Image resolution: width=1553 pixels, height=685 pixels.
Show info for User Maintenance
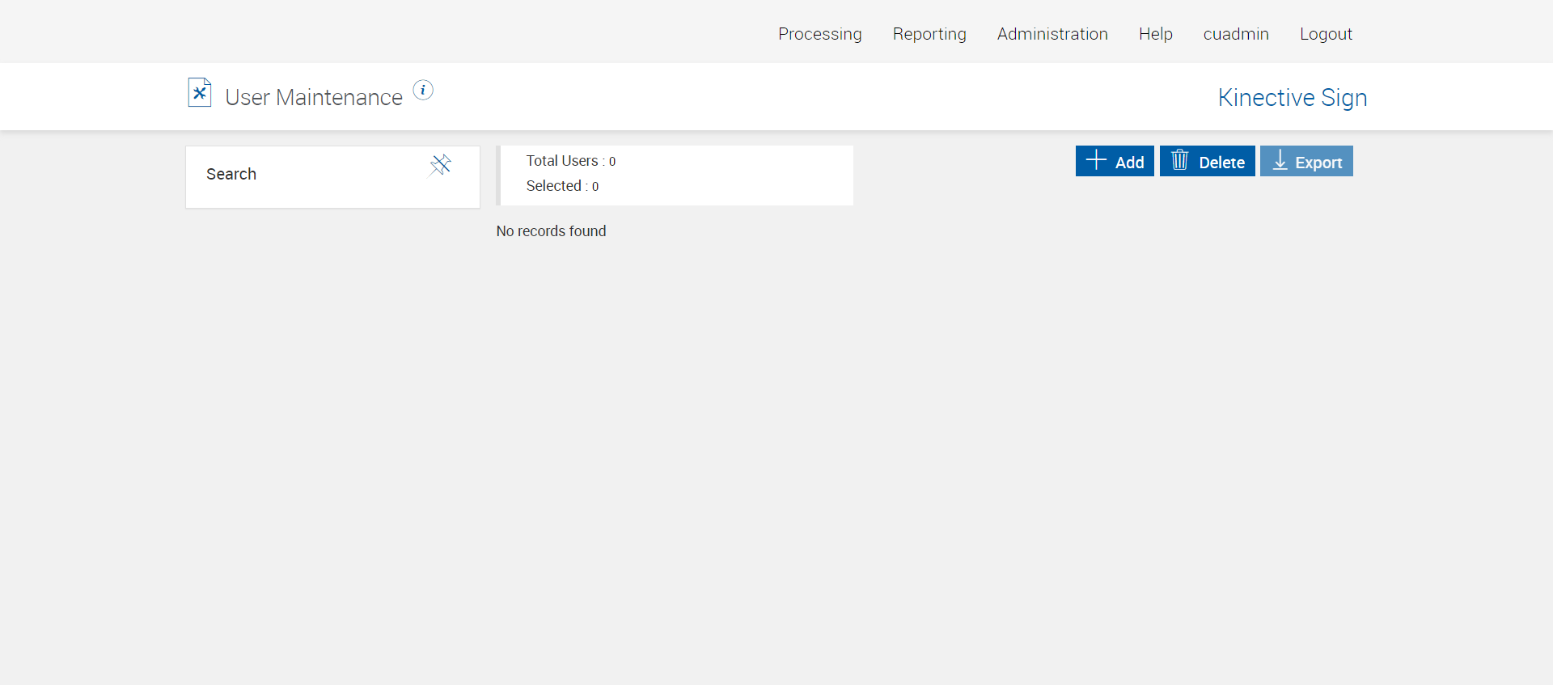423,90
